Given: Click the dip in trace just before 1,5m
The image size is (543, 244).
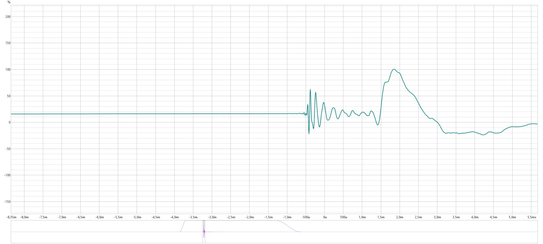Looking at the screenshot, I should (x=378, y=125).
